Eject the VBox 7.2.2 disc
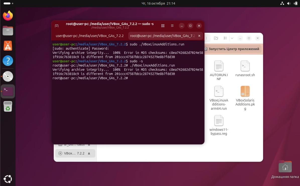The image size is (300, 186). click(89, 153)
